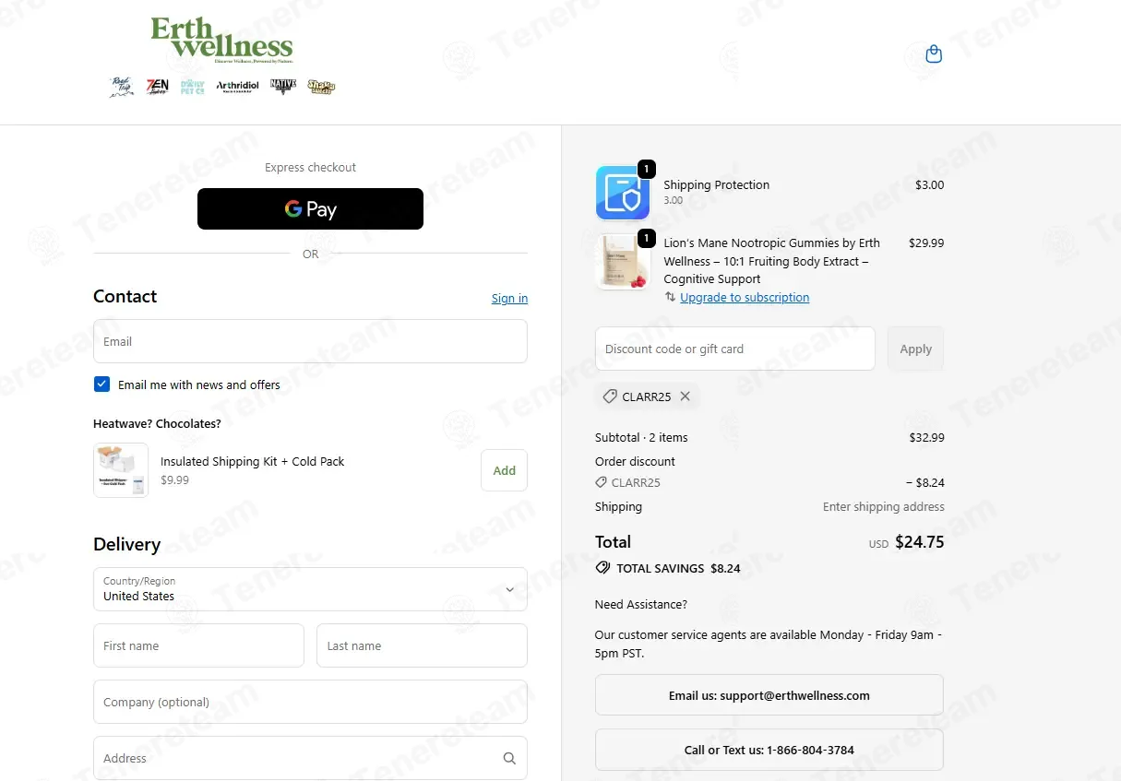Click the Zen brand logo
Viewport: 1121px width, 781px height.
coord(158,87)
